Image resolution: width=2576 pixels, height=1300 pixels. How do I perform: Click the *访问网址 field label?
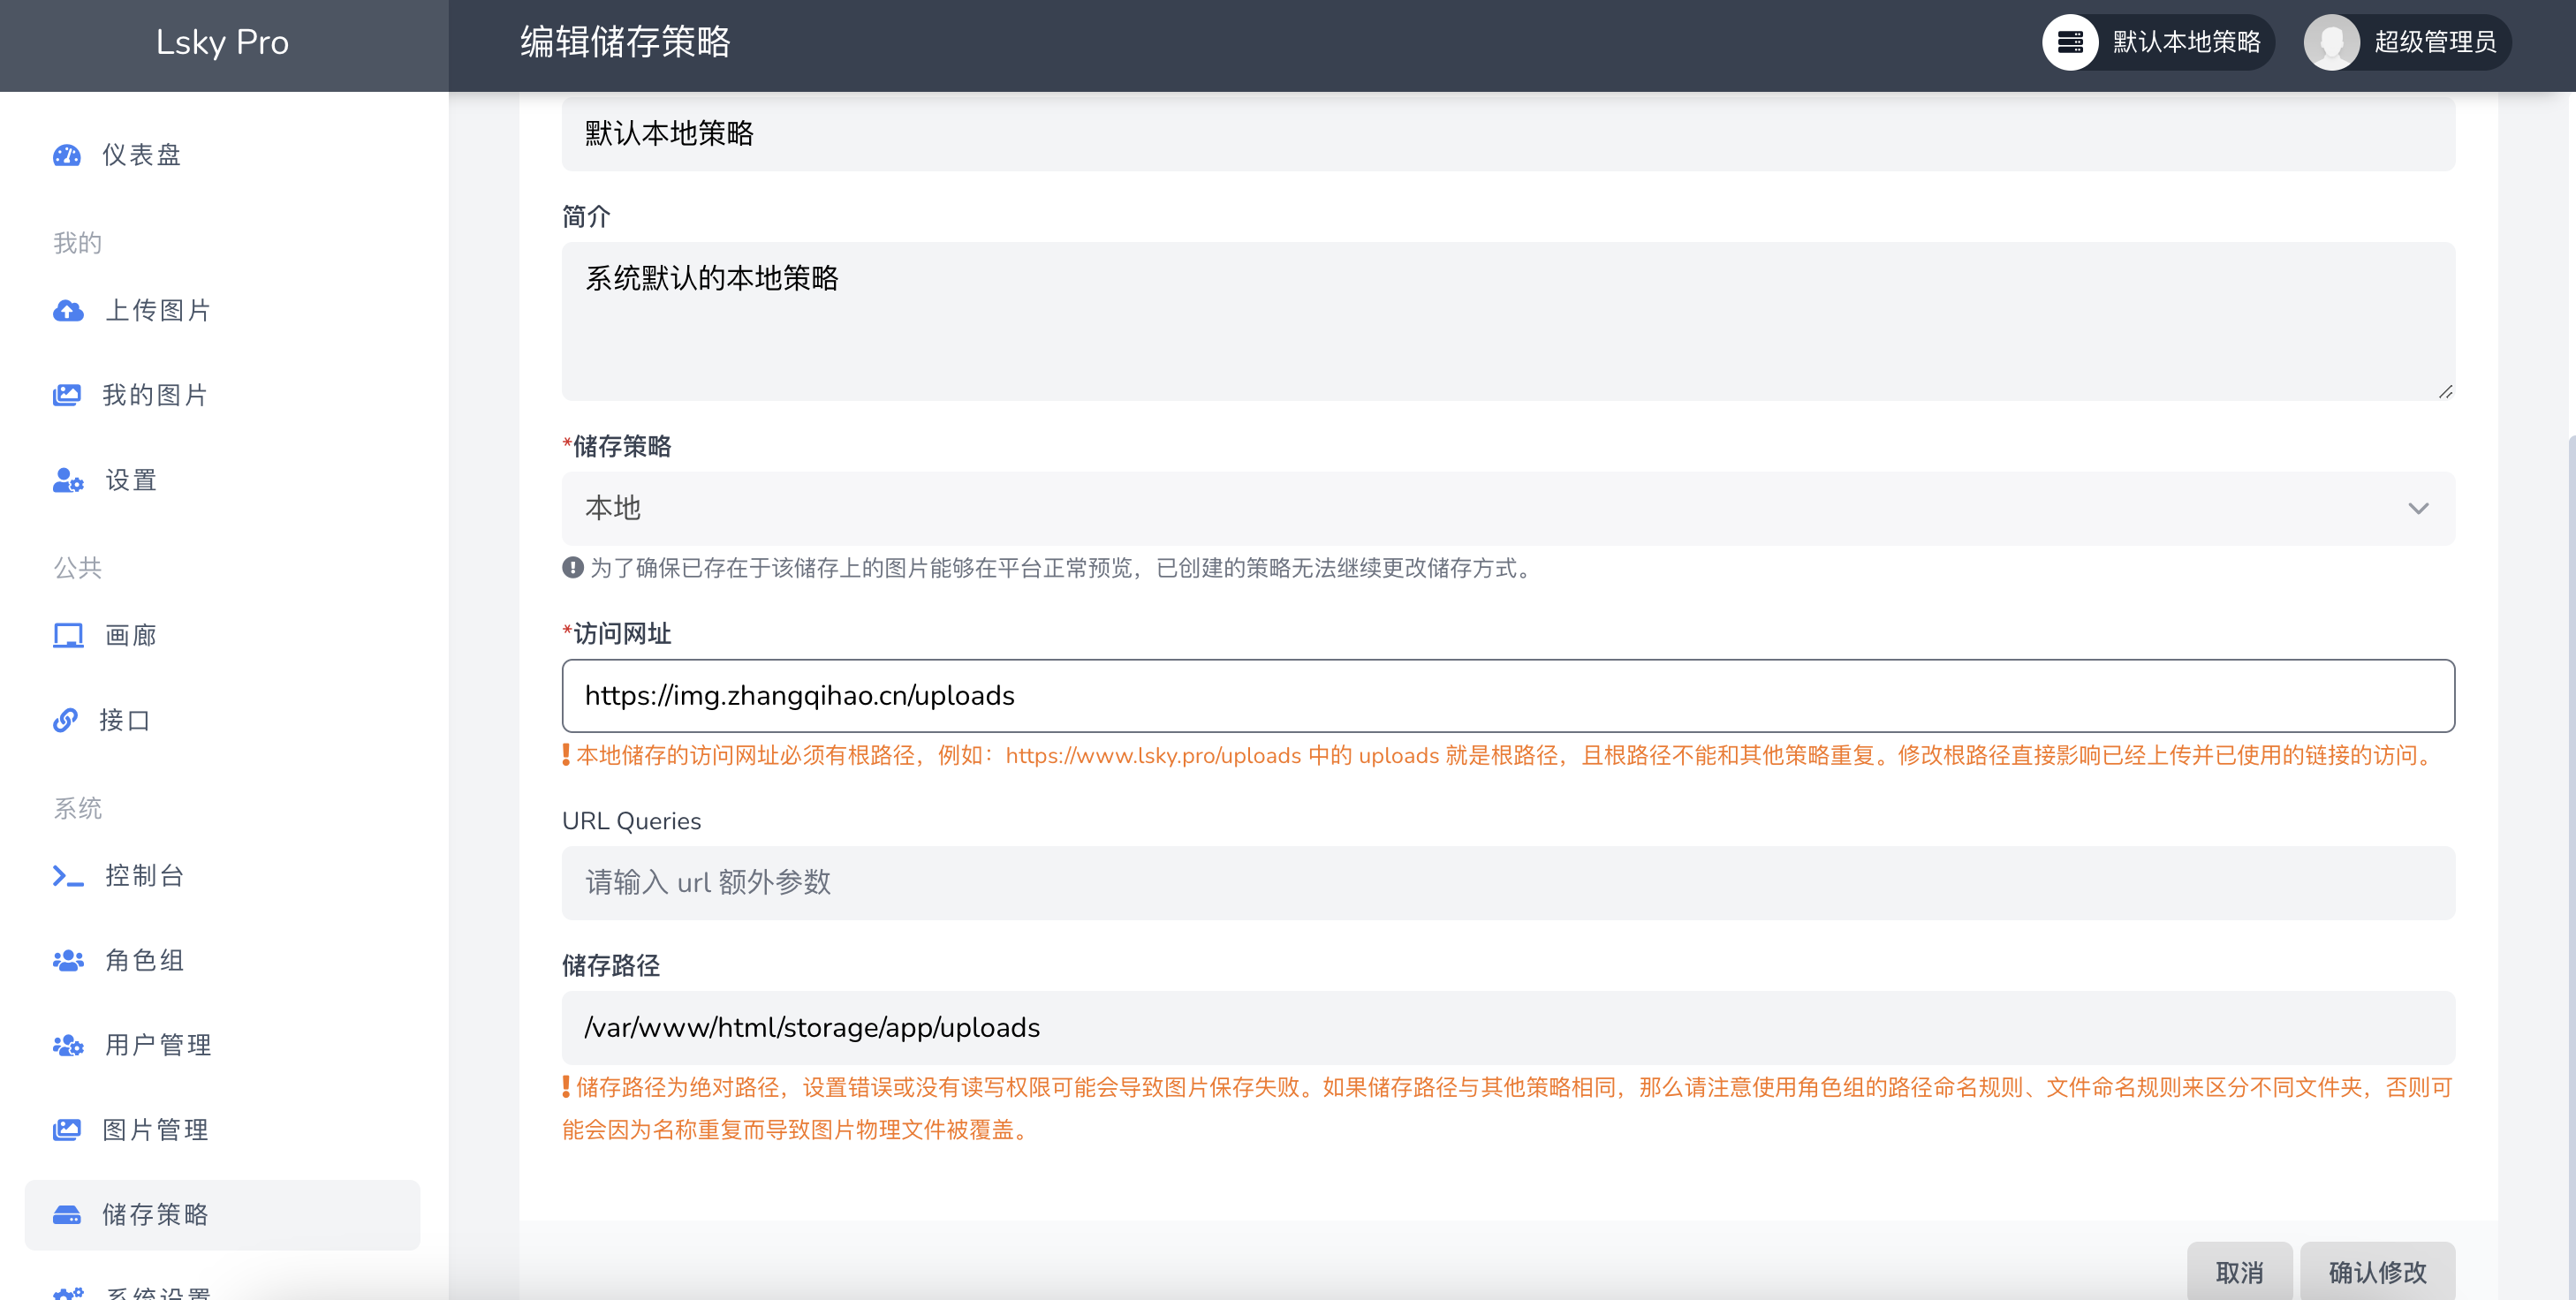(x=617, y=633)
